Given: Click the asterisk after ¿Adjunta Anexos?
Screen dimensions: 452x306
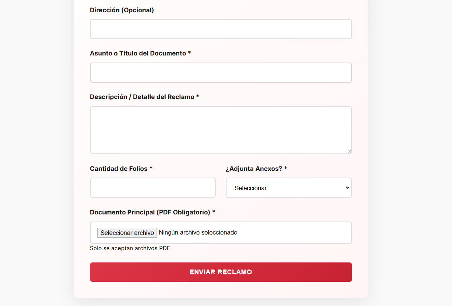Looking at the screenshot, I should [x=286, y=169].
